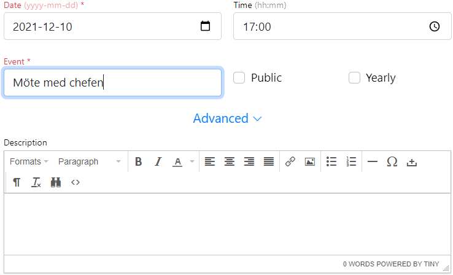Open the time picker clock icon
This screenshot has height=275, width=453.
pyautogui.click(x=434, y=26)
